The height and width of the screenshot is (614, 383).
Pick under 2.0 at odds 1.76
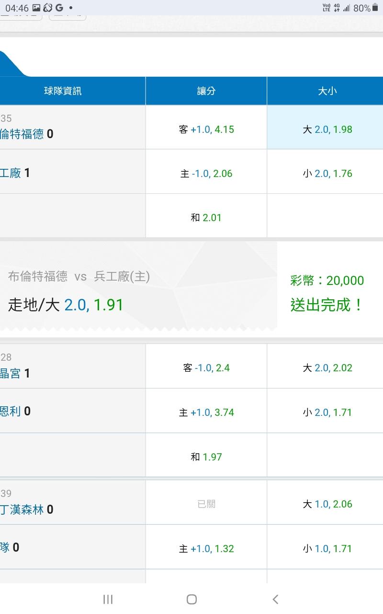tap(327, 174)
